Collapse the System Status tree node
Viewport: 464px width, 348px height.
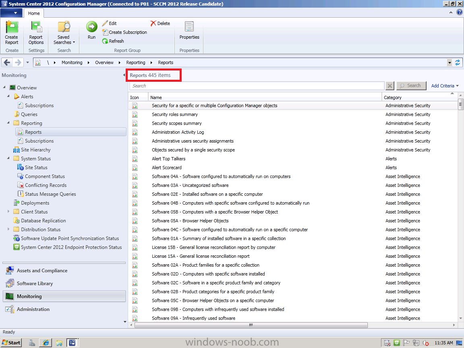tap(8, 158)
